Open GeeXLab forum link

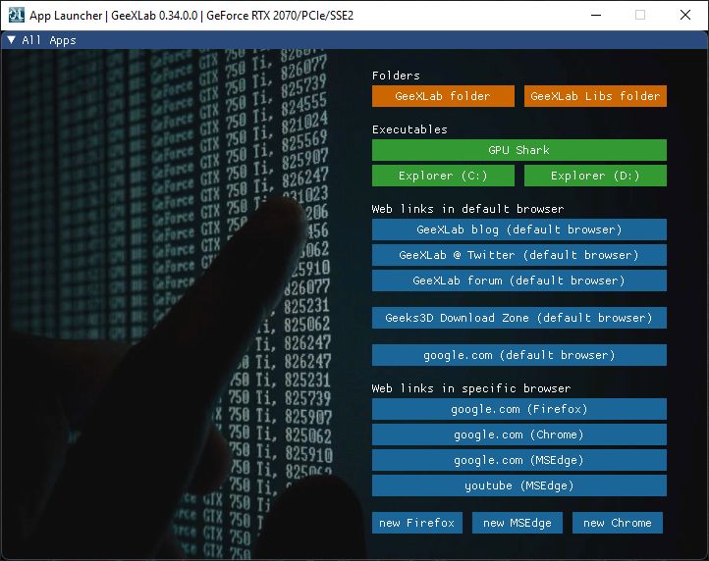click(x=518, y=280)
